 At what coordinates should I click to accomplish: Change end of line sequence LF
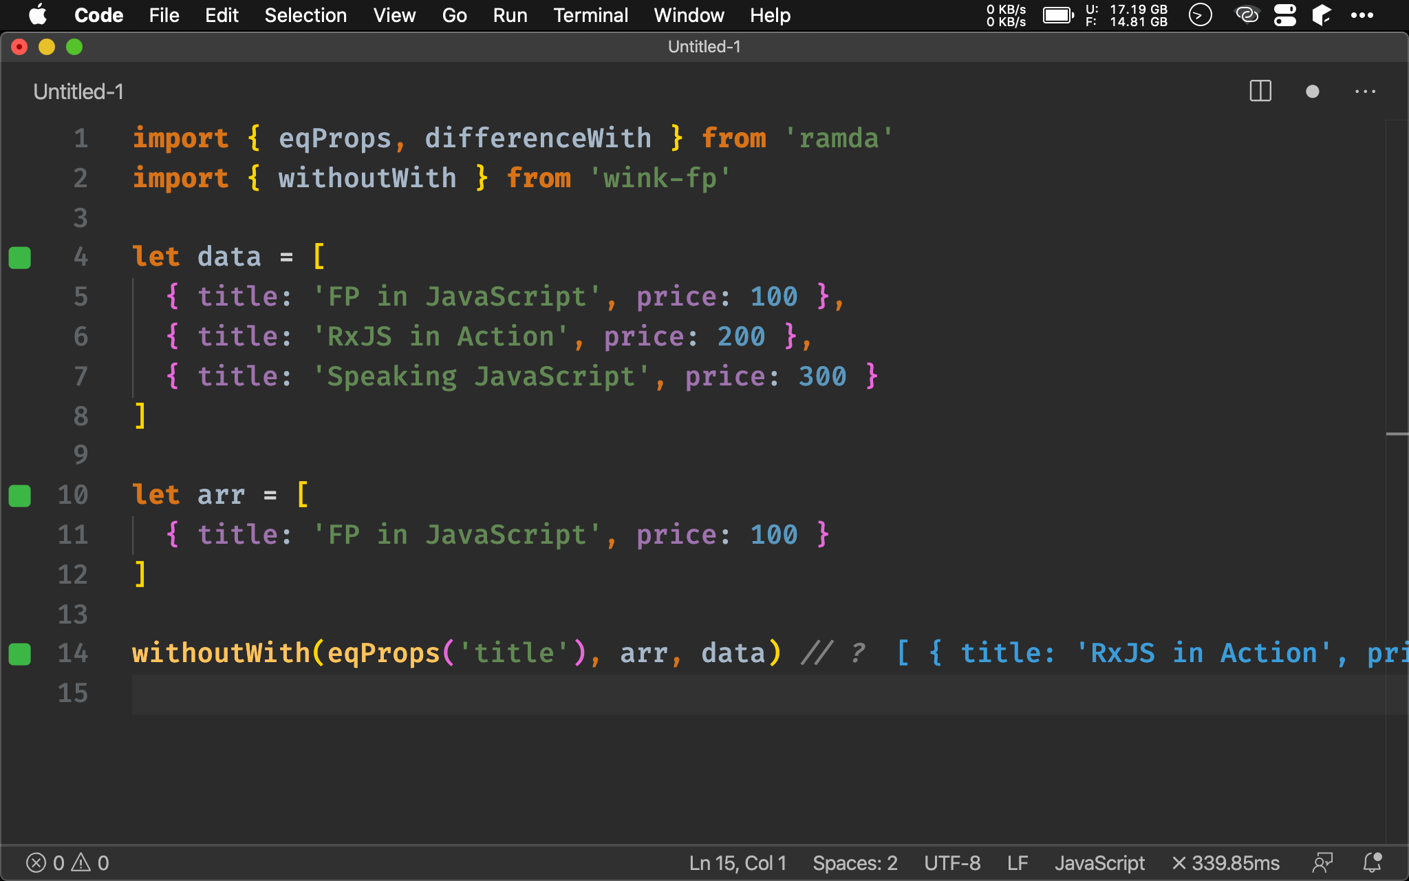pyautogui.click(x=1018, y=863)
